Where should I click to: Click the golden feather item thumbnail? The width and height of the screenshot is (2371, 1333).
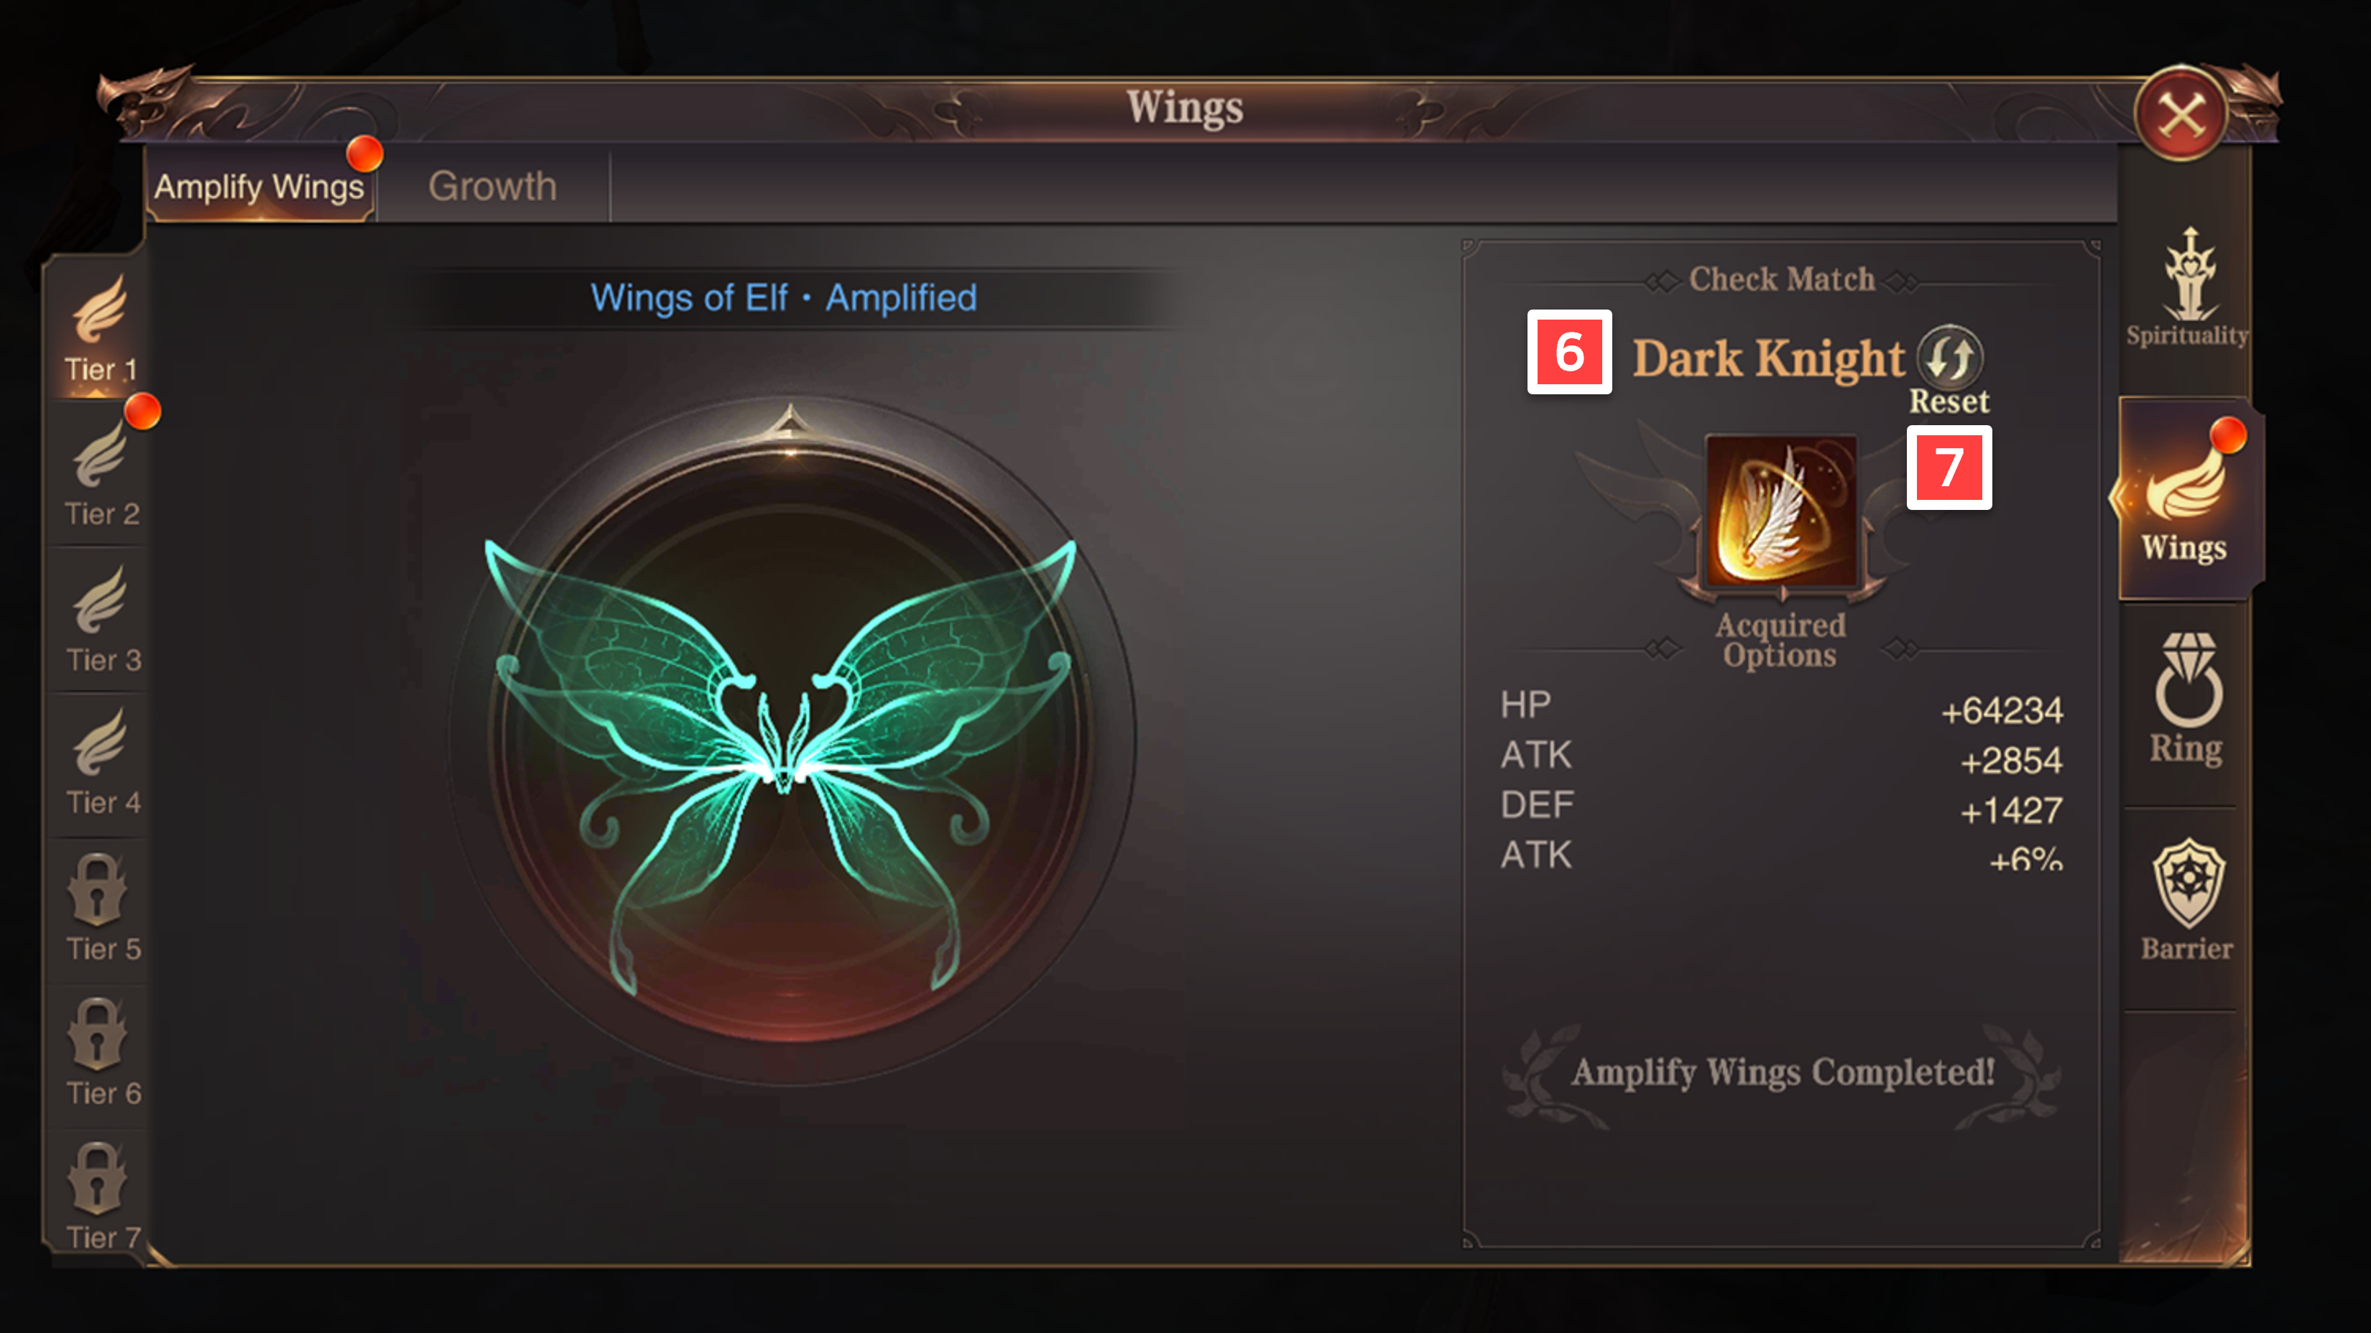tap(1781, 511)
